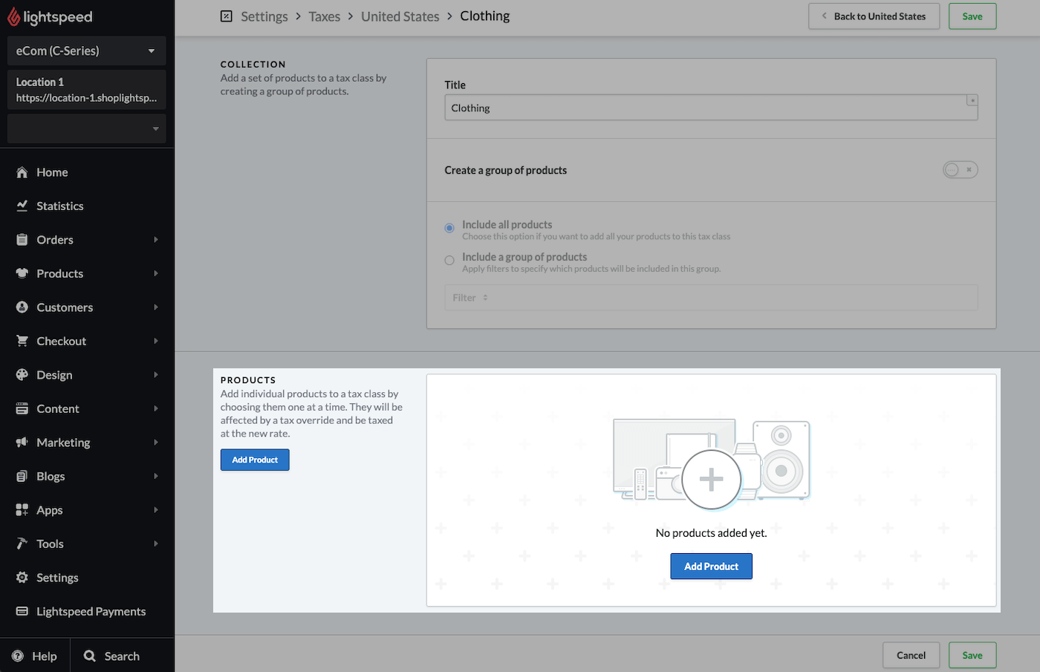Open the Products section from the sidebar
Screen dimensions: 1040x672
coord(24,273)
